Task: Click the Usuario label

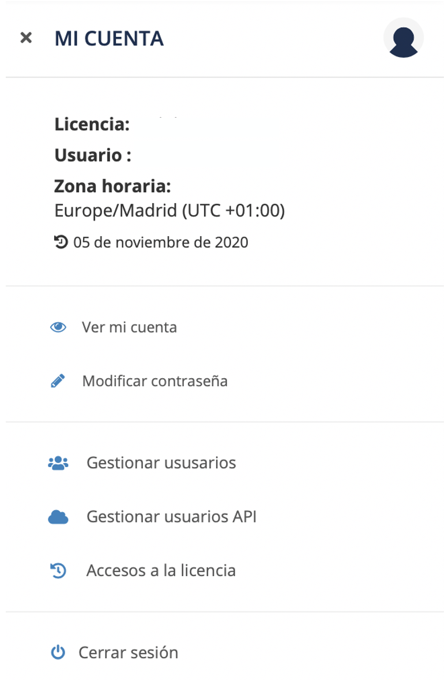Action: pos(93,155)
